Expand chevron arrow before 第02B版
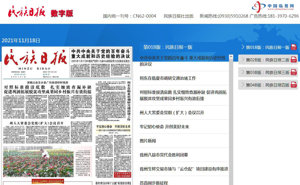The height and width of the screenshot is (185, 300). [243, 60]
